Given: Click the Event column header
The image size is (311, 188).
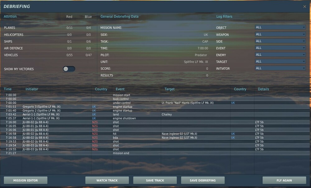Looking at the screenshot, I should coord(120,89).
